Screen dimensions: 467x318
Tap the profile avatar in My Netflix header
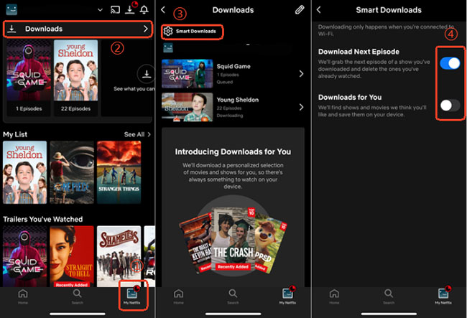(x=11, y=9)
